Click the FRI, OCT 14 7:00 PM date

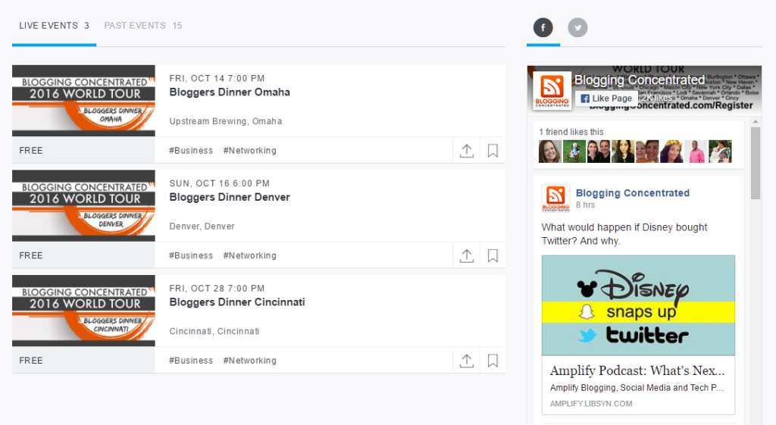point(217,78)
